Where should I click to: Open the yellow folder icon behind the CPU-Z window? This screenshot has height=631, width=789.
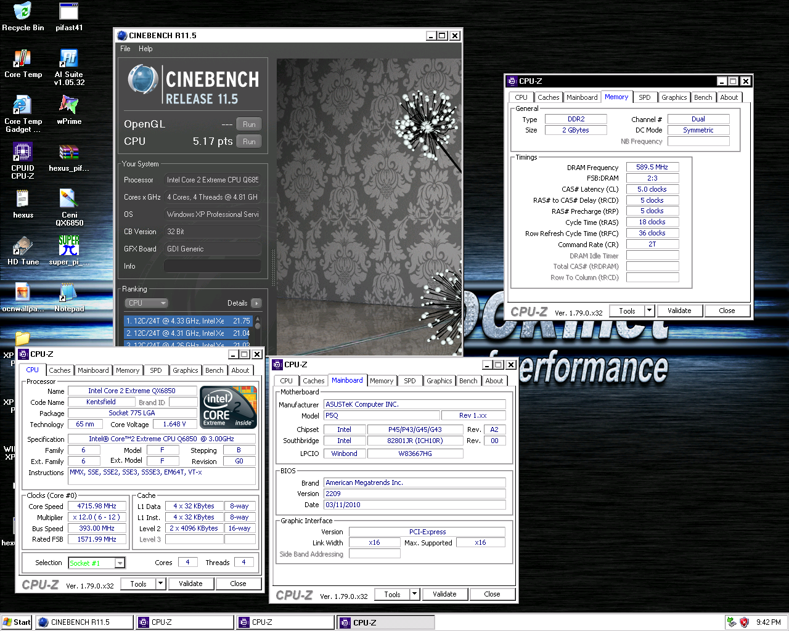23,338
